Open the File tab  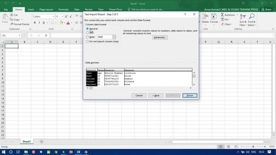pyautogui.click(x=6, y=9)
